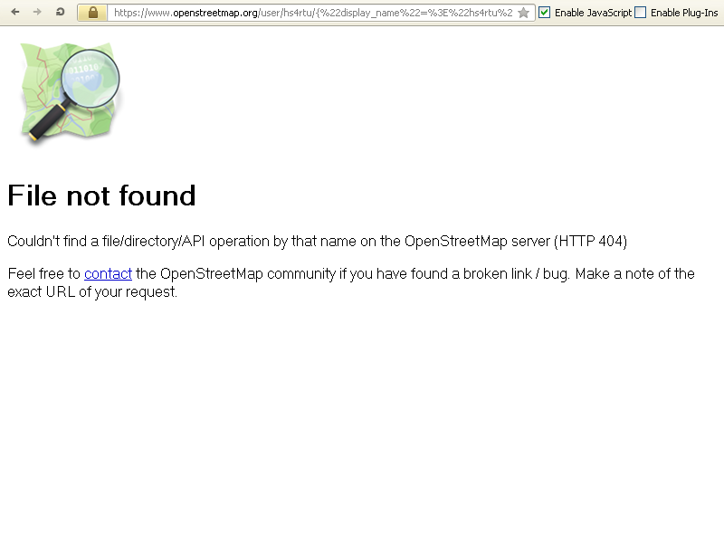
Task: Click the File not found heading
Action: click(101, 195)
